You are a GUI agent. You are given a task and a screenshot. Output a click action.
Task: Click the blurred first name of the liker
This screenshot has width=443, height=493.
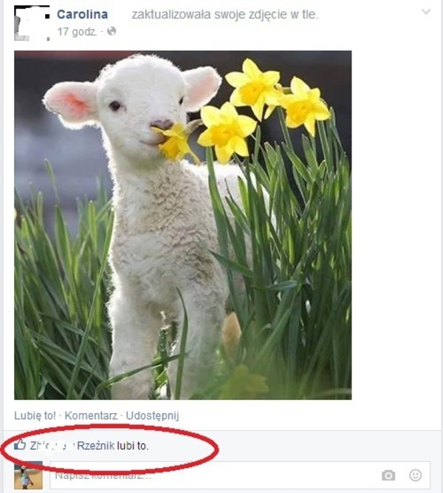[x=52, y=446]
